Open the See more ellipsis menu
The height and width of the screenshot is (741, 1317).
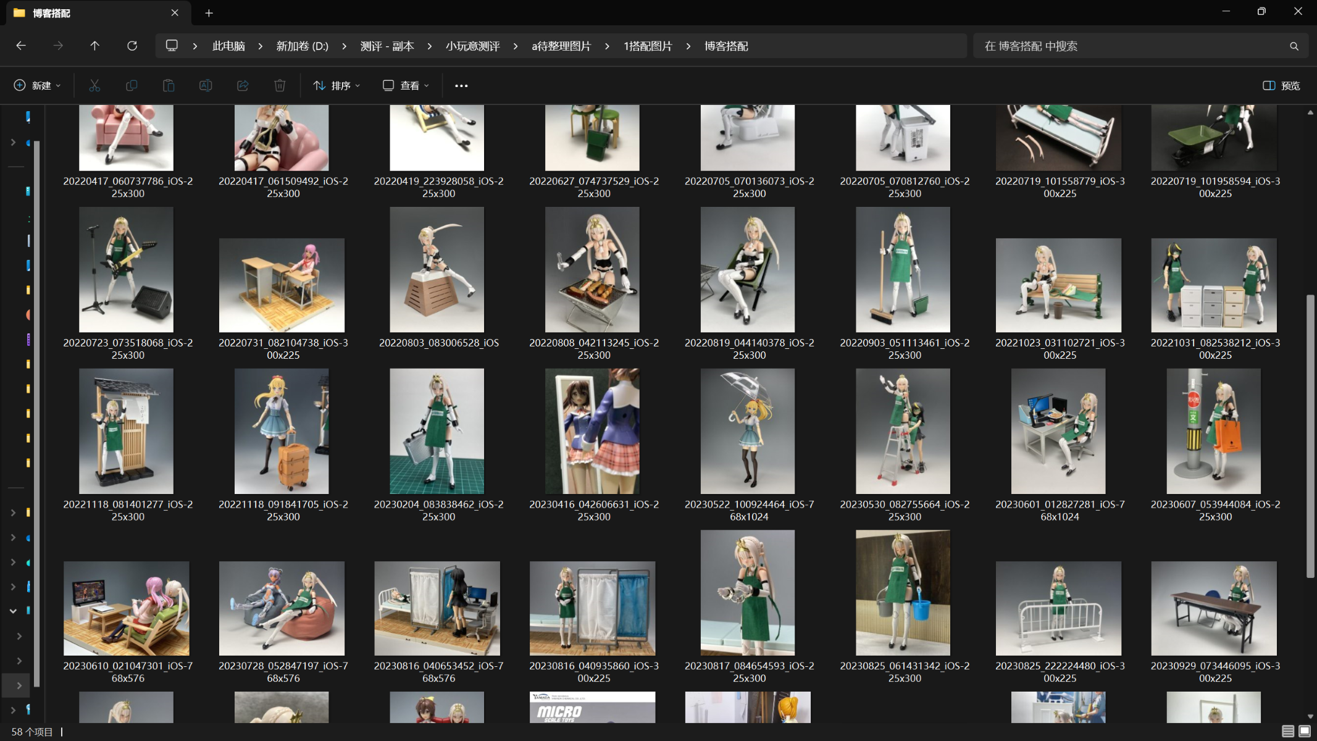click(461, 85)
